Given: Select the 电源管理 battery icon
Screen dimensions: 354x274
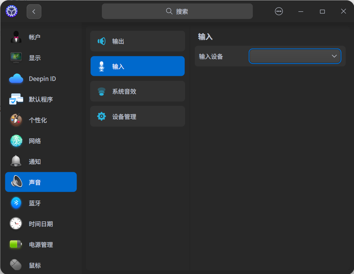Looking at the screenshot, I should [x=16, y=245].
